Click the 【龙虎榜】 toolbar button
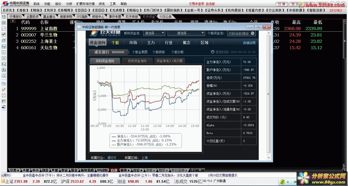348x186 pixels. click(117, 10)
